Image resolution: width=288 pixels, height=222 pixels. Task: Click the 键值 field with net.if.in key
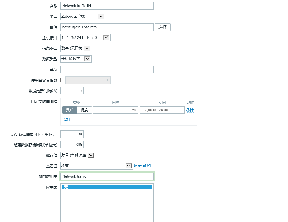pos(107,27)
